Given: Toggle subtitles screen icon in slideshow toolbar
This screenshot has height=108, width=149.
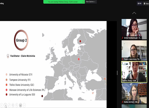Looking at the screenshot, I should click(x=21, y=105).
